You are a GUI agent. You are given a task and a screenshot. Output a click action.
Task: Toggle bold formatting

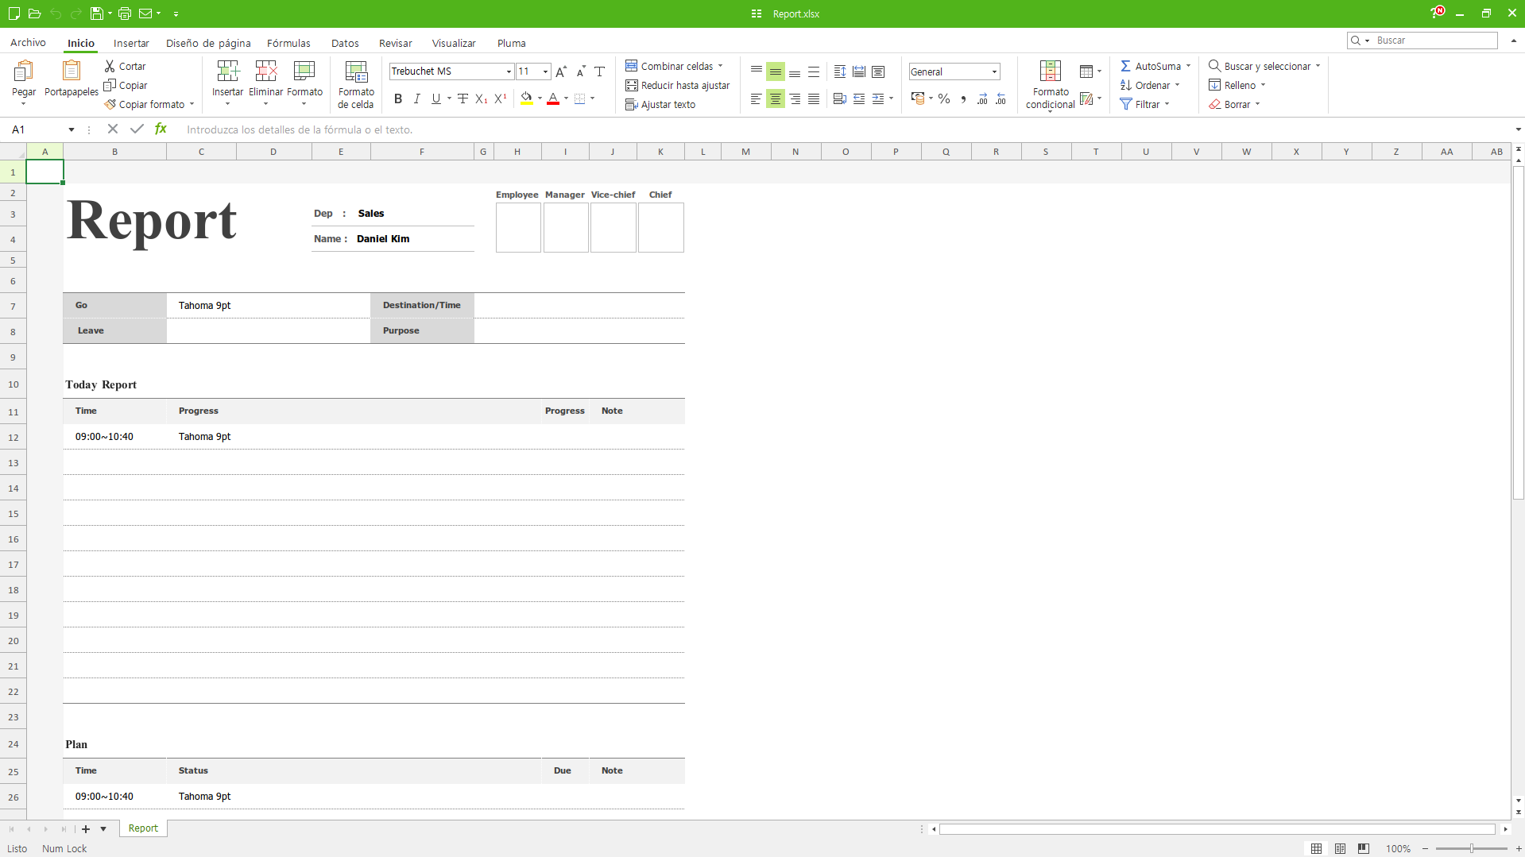pos(398,98)
